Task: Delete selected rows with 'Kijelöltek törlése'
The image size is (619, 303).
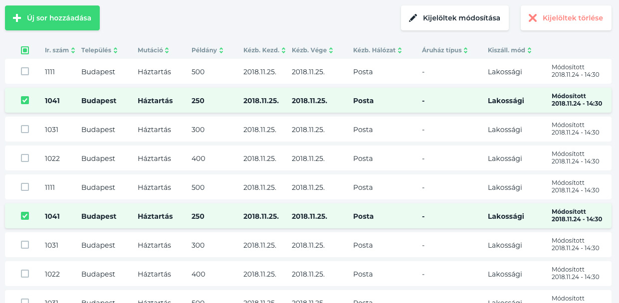Action: pyautogui.click(x=566, y=18)
